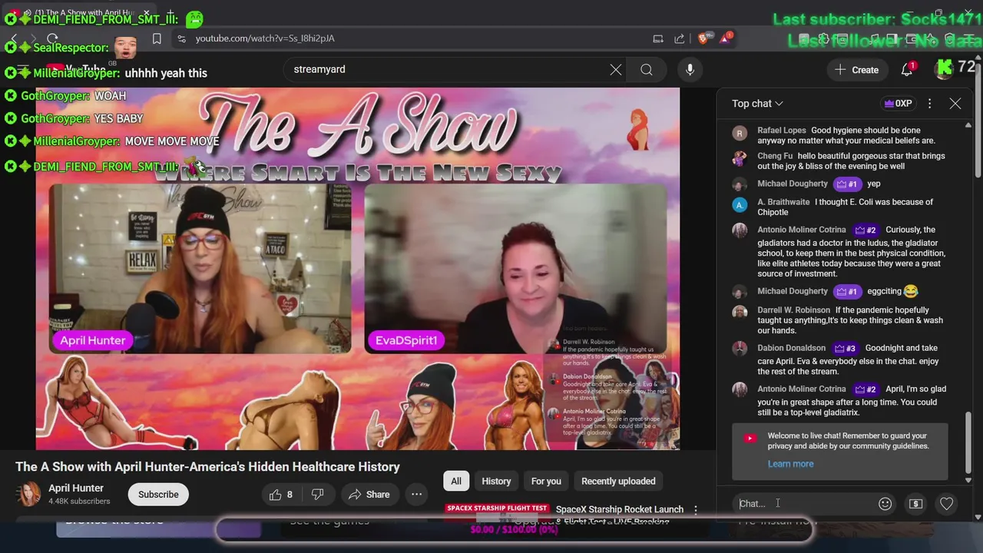Screen dimensions: 983x553
Task: Share the video
Action: (369, 495)
